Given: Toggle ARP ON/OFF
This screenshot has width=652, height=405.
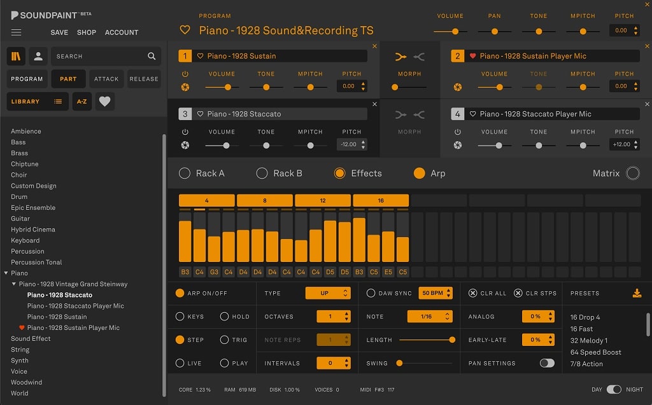Looking at the screenshot, I should tap(180, 293).
